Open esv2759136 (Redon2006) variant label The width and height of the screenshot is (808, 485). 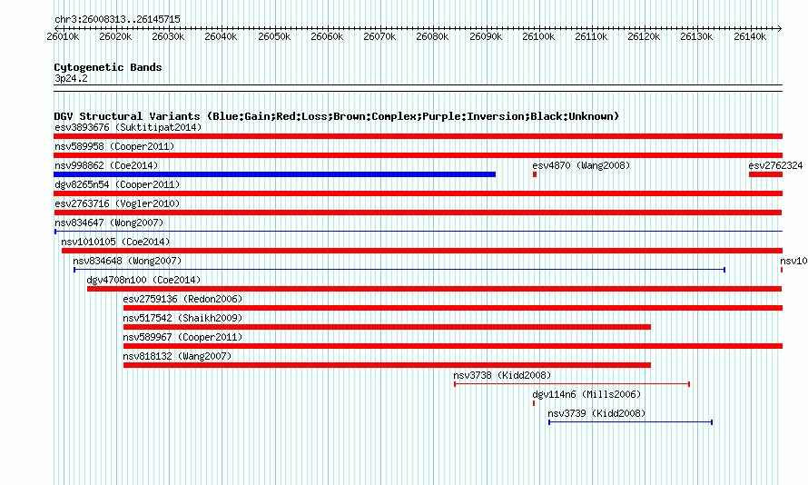coord(182,299)
